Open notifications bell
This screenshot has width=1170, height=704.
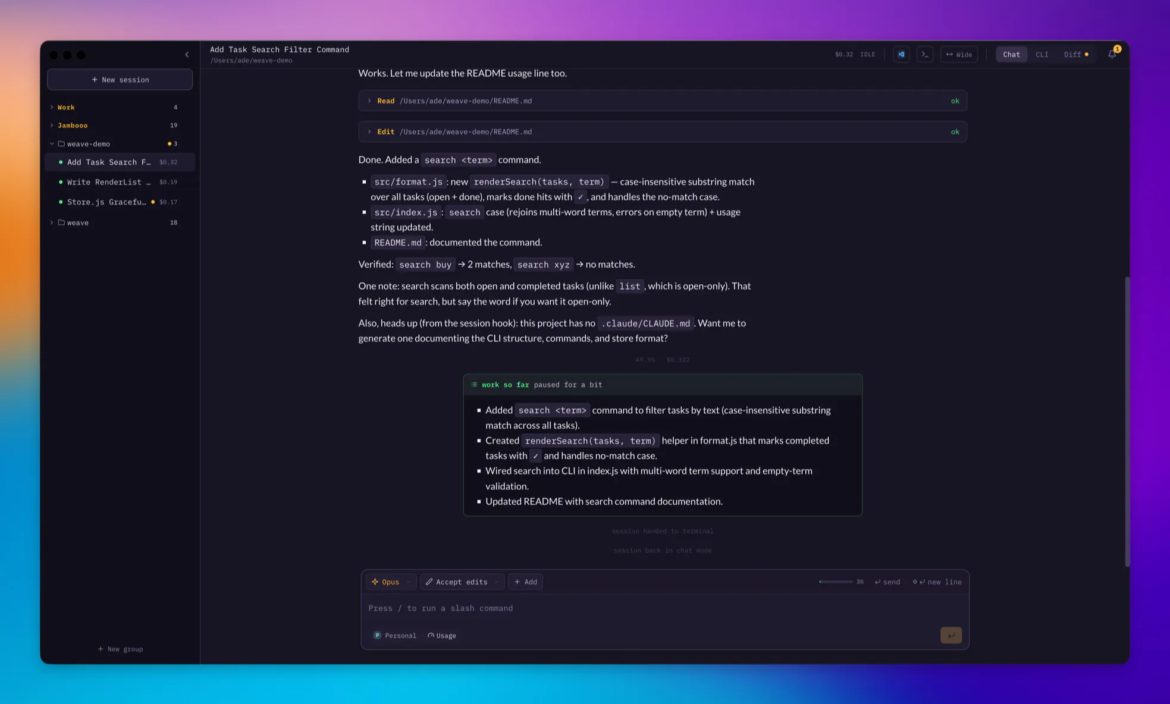[1112, 54]
